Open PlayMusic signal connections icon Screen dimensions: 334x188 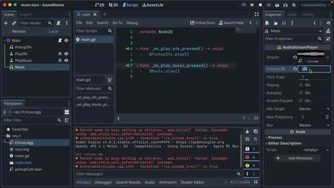60,61
